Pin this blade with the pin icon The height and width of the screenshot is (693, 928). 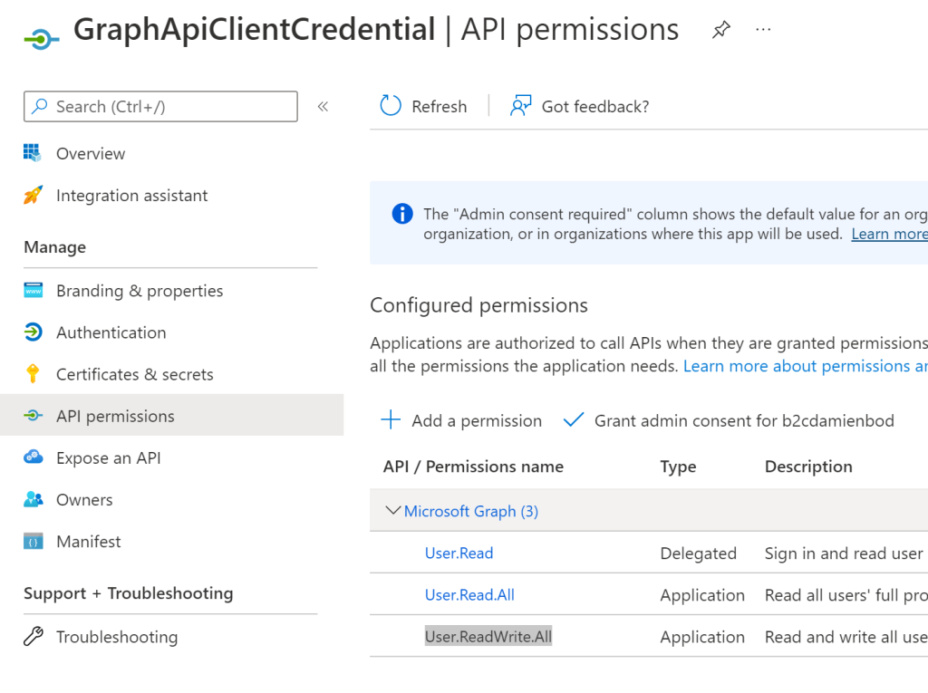[720, 30]
